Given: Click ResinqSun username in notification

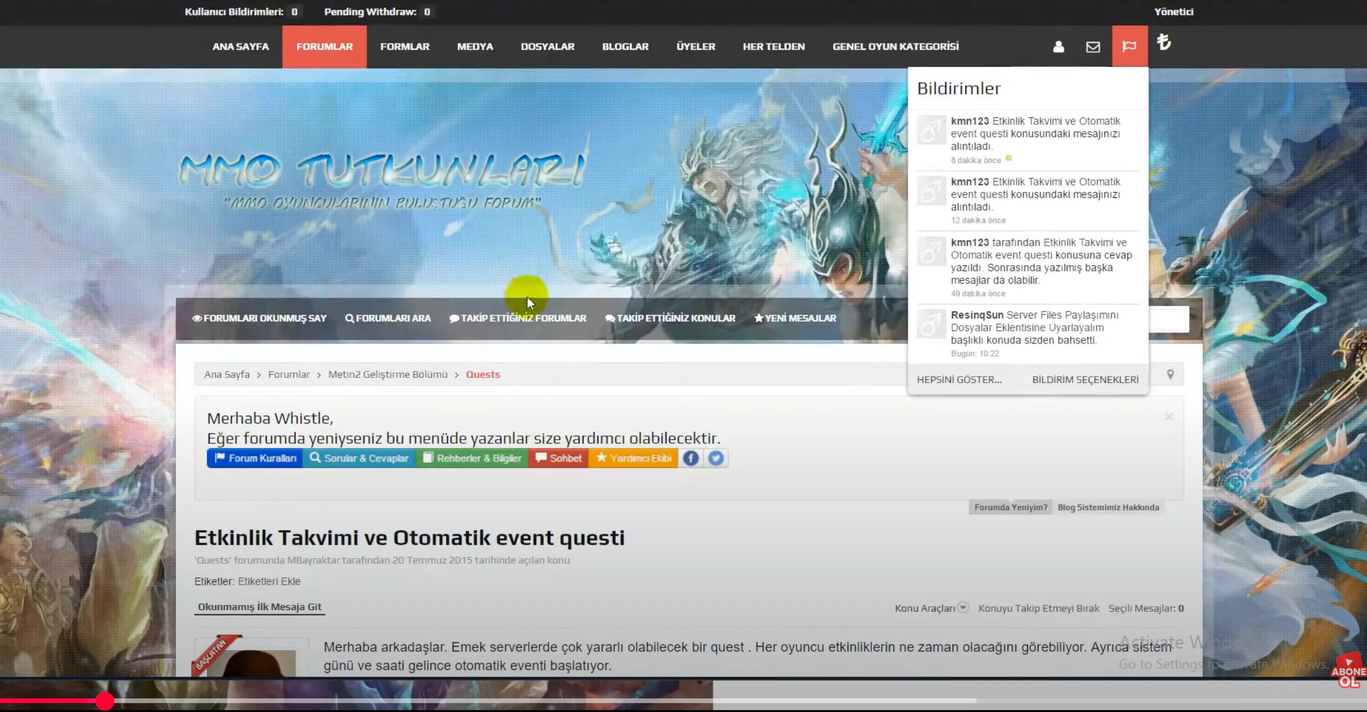Looking at the screenshot, I should point(977,315).
